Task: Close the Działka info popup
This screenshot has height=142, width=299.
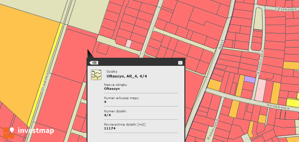Action: (x=180, y=63)
